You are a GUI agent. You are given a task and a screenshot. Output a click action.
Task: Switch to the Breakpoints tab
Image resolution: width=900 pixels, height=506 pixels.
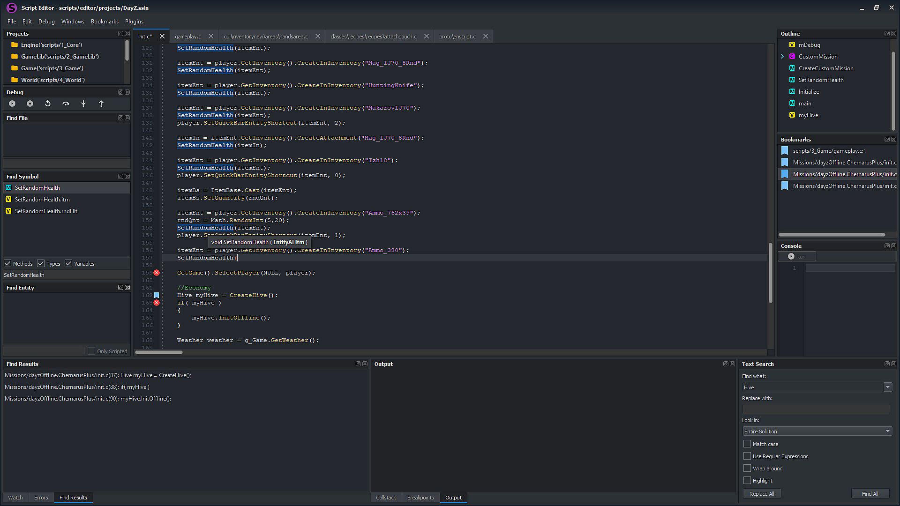click(x=420, y=498)
